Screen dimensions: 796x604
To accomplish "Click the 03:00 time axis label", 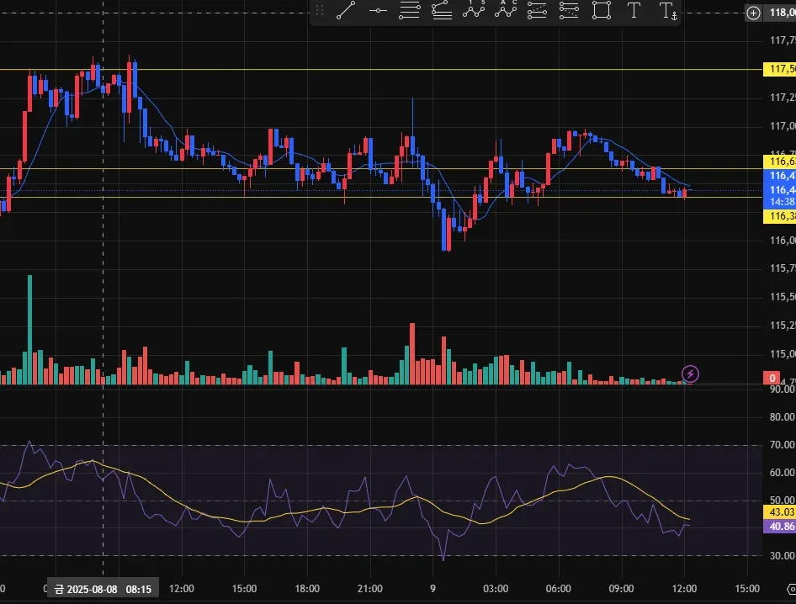I will point(496,589).
